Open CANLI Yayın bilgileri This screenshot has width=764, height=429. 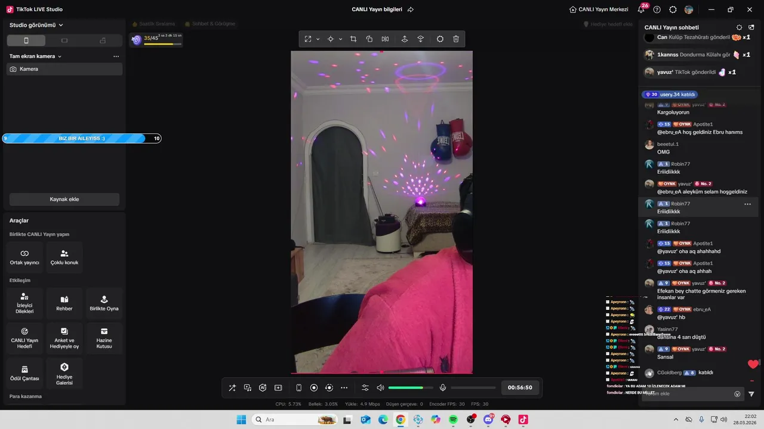pos(377,10)
